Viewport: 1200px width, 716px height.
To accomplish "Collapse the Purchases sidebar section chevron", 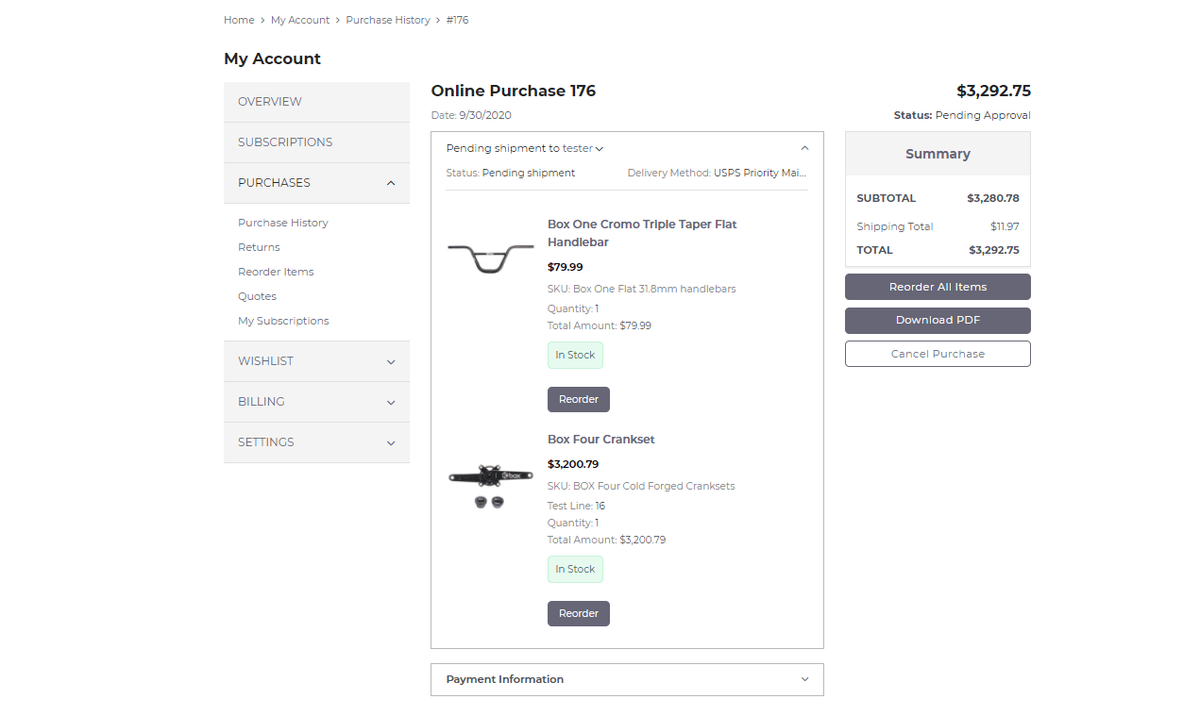I will pos(391,183).
